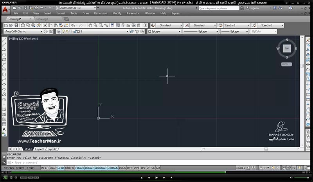
Task: Select the Fillet tool in Modify toolbar
Action: tap(308, 114)
